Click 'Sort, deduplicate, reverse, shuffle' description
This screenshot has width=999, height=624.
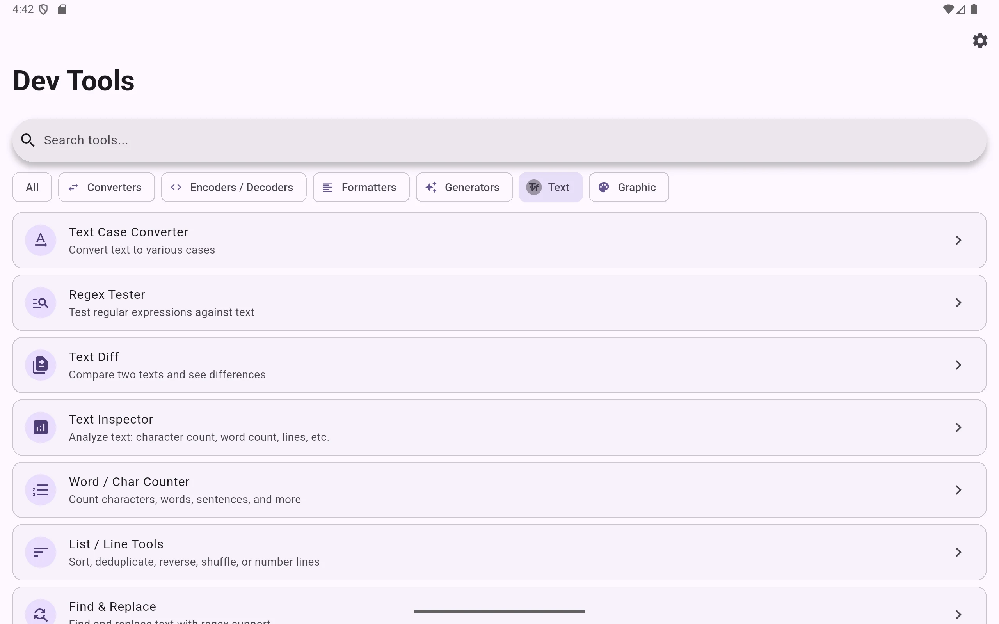tap(194, 562)
